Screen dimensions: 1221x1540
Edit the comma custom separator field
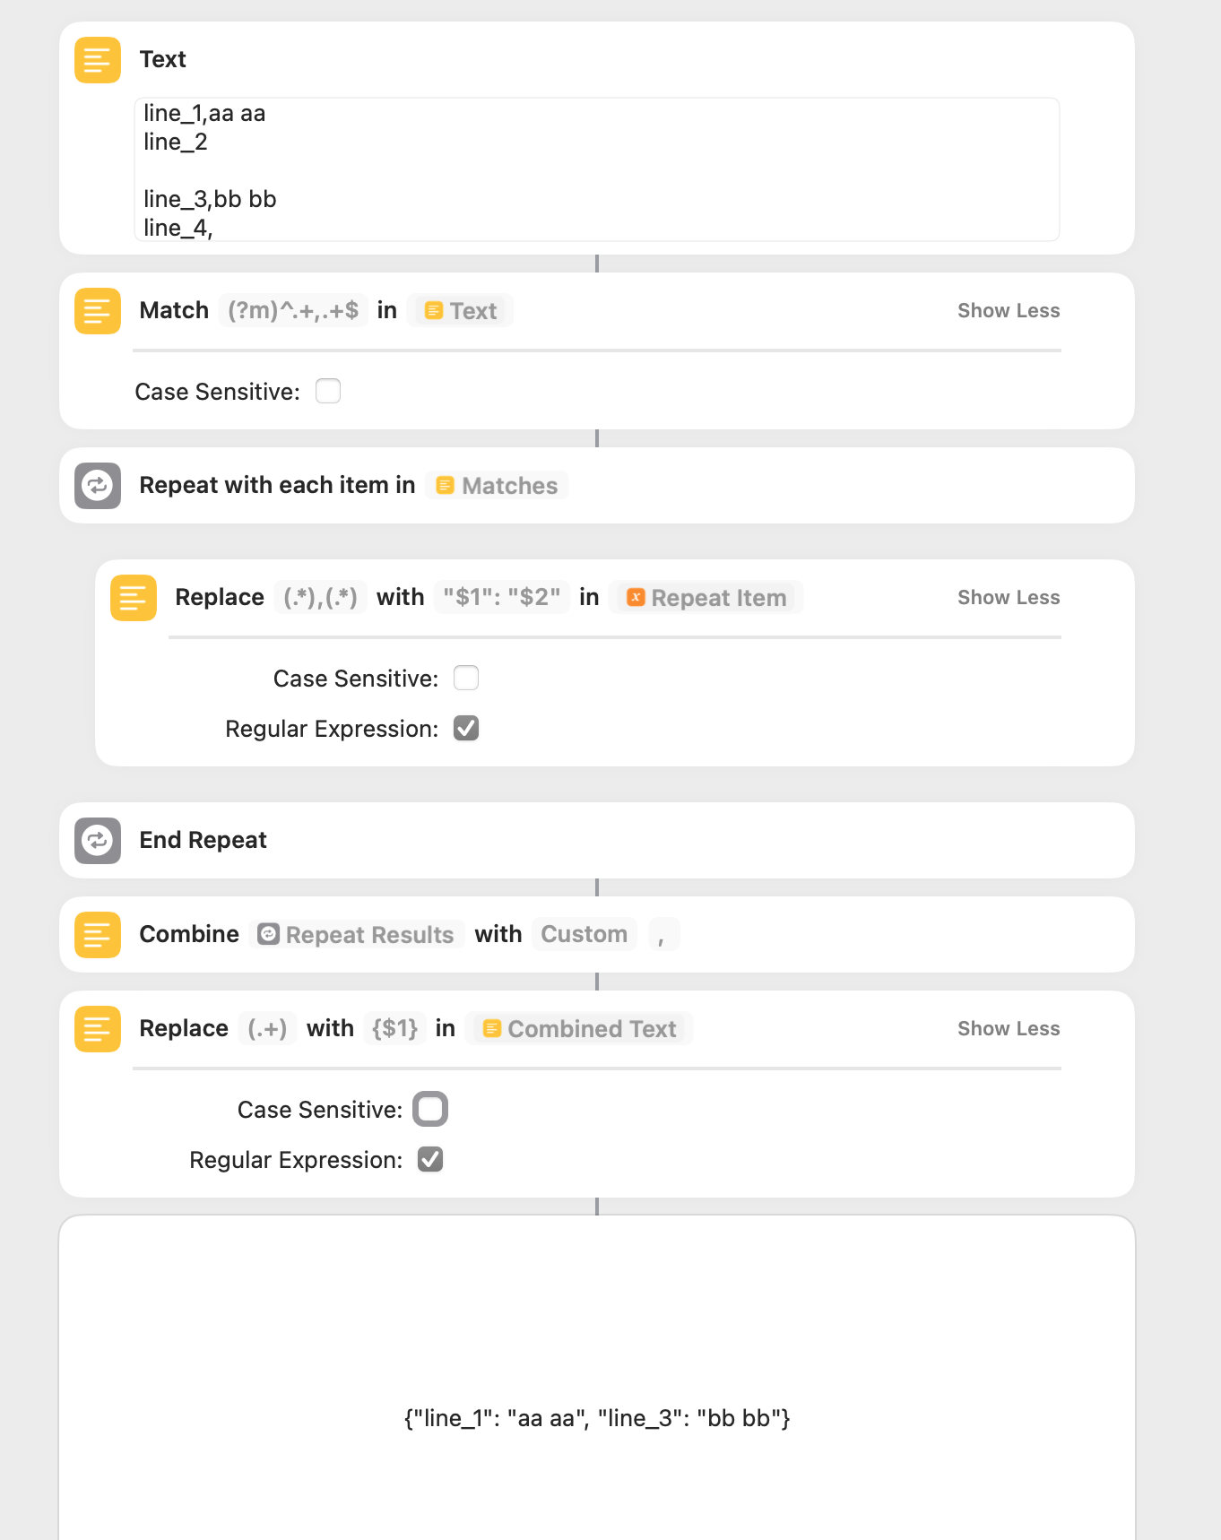coord(663,934)
